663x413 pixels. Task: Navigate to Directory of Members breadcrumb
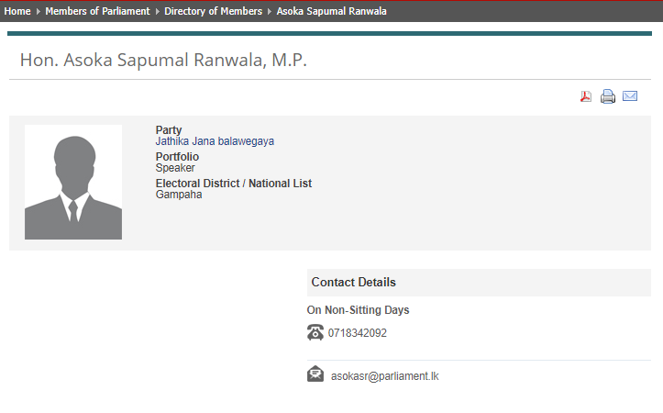pyautogui.click(x=213, y=12)
